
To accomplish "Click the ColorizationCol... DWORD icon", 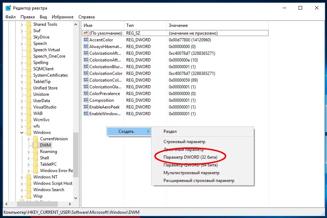I will 86,80.
